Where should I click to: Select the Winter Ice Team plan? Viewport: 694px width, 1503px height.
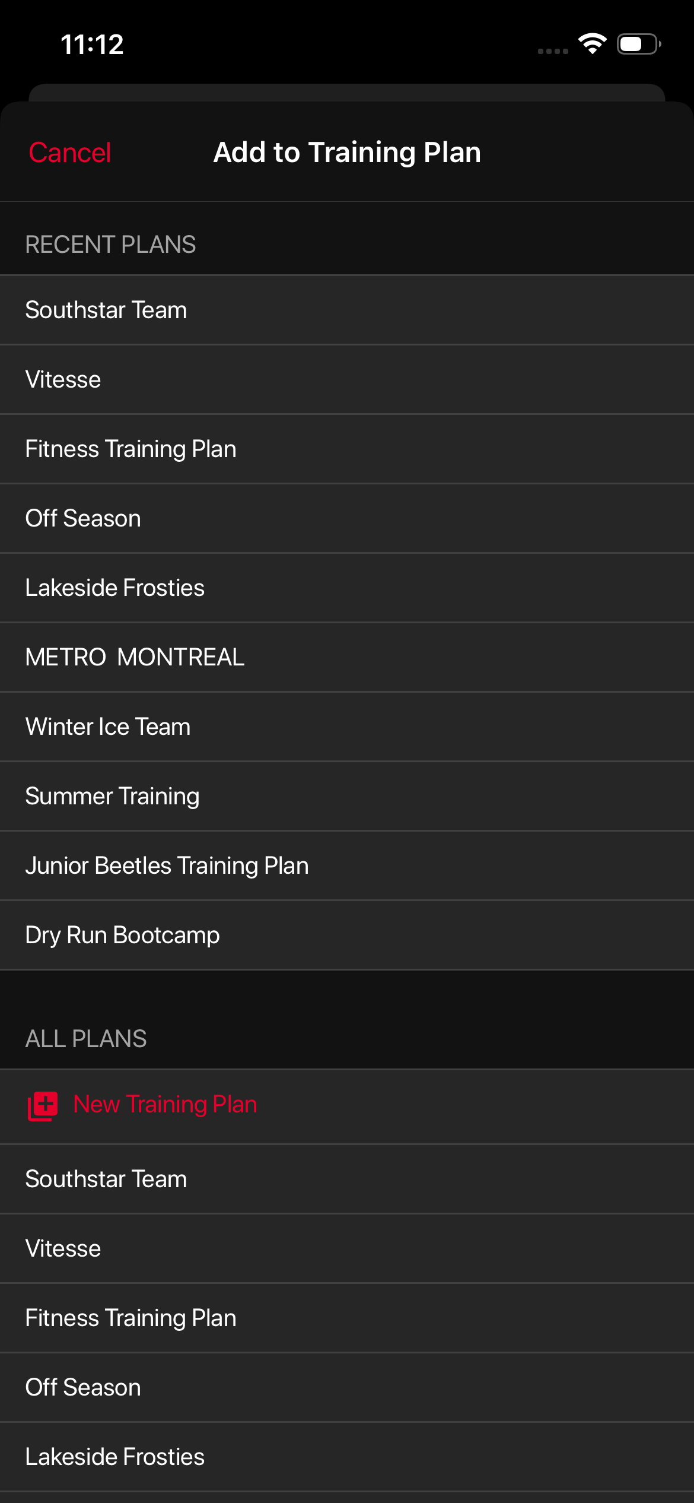pyautogui.click(x=107, y=726)
